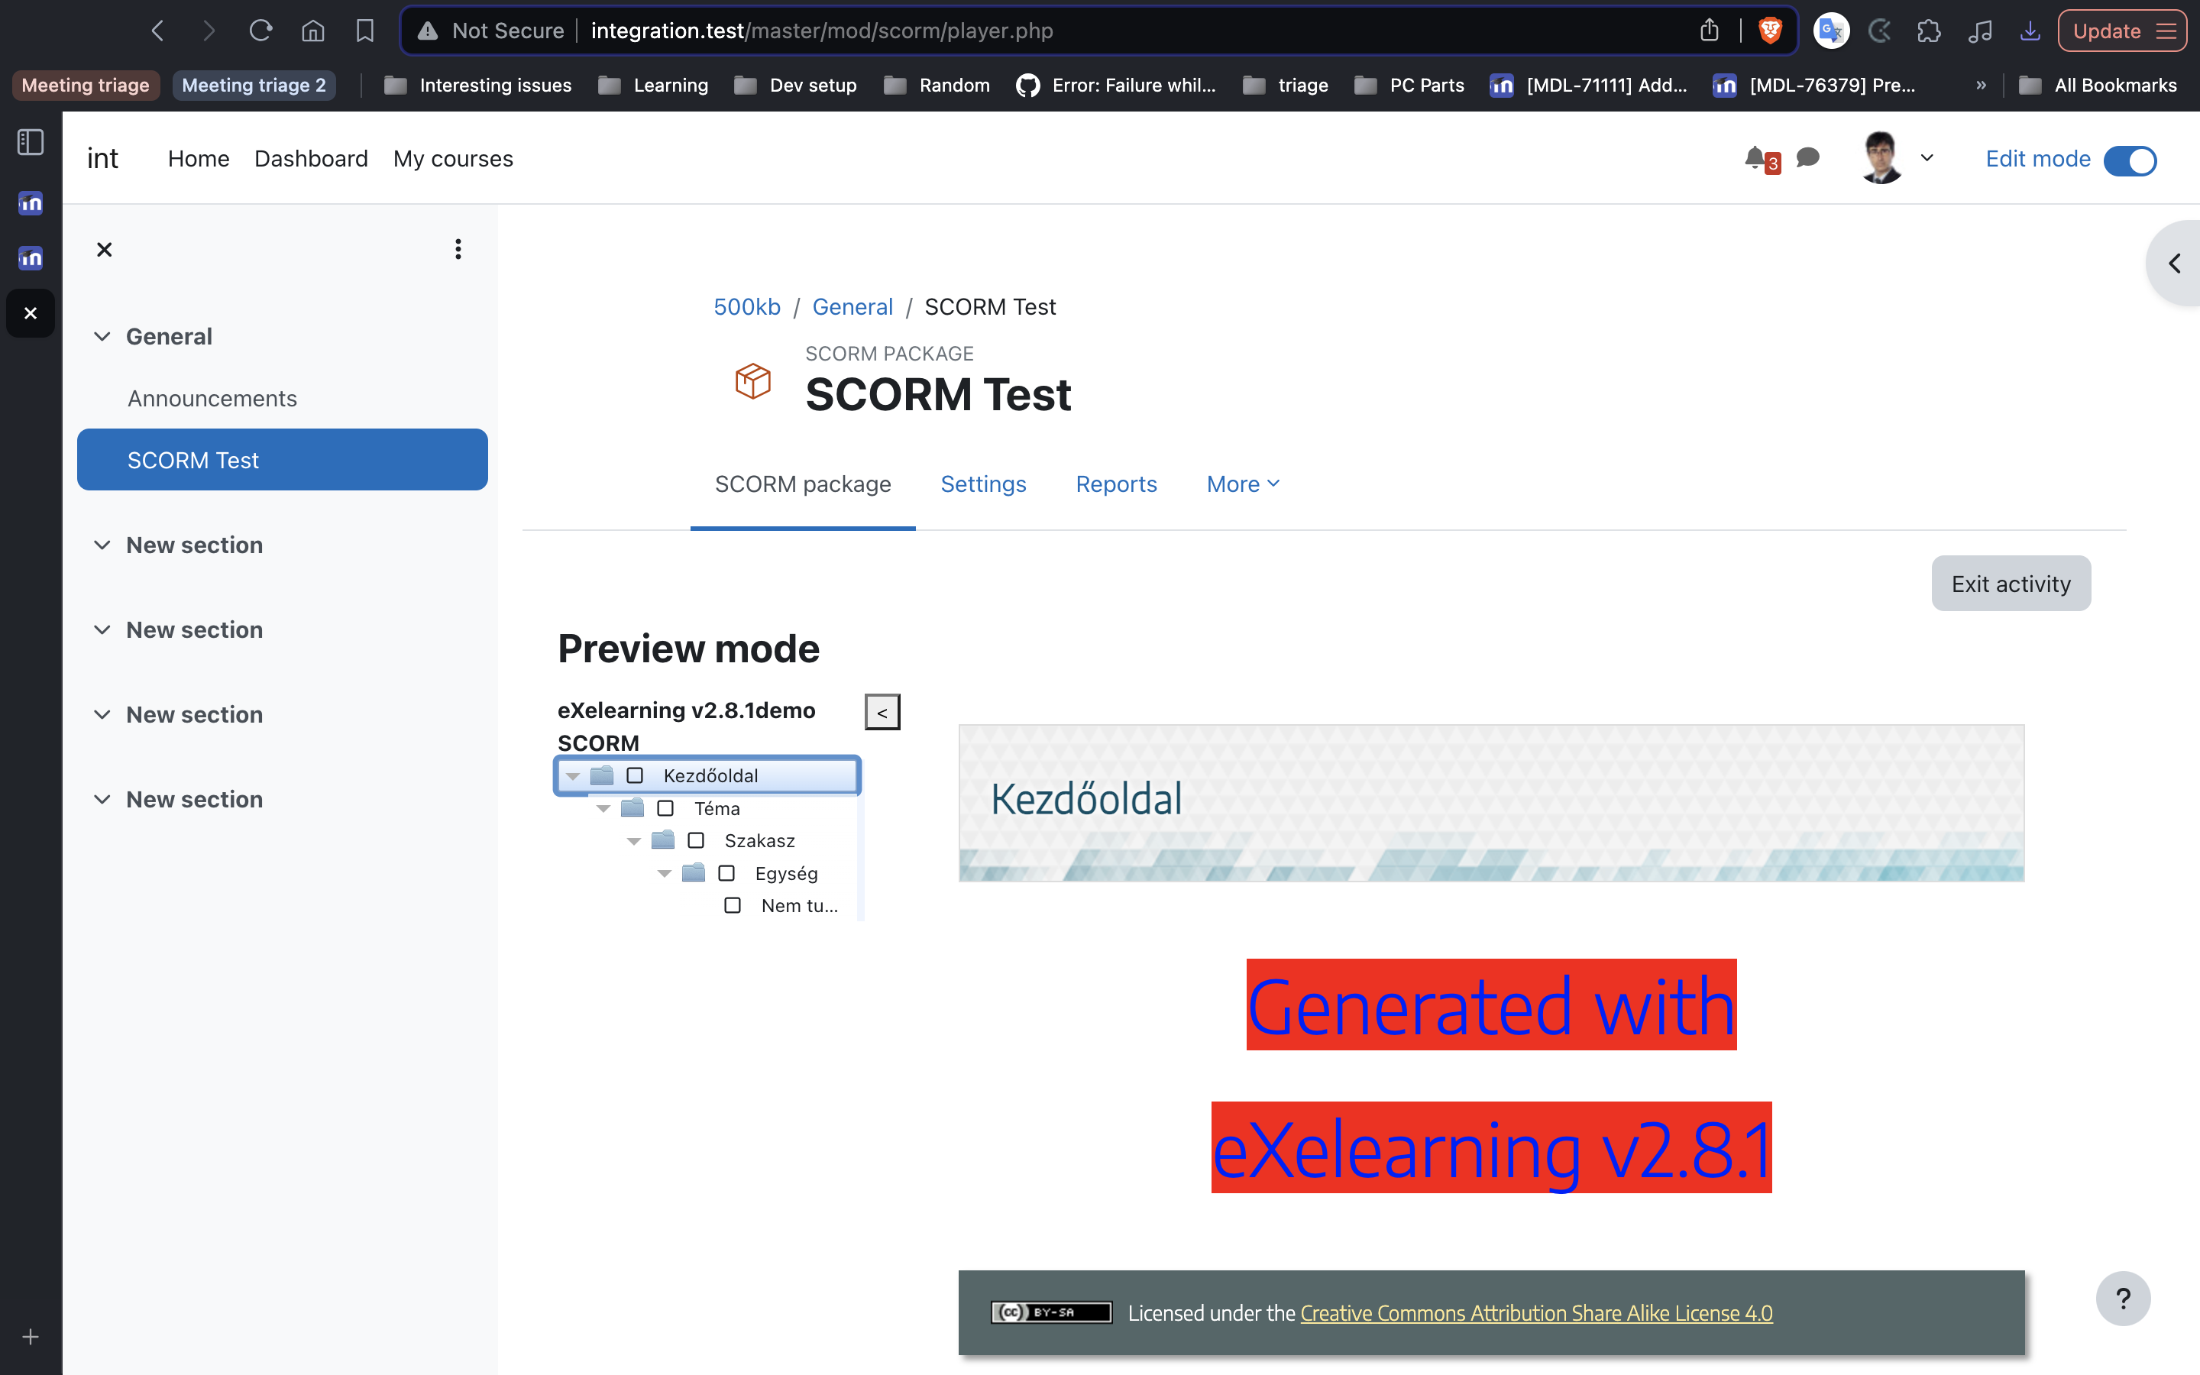Switch to the Settings tab
The width and height of the screenshot is (2200, 1375).
click(x=982, y=484)
